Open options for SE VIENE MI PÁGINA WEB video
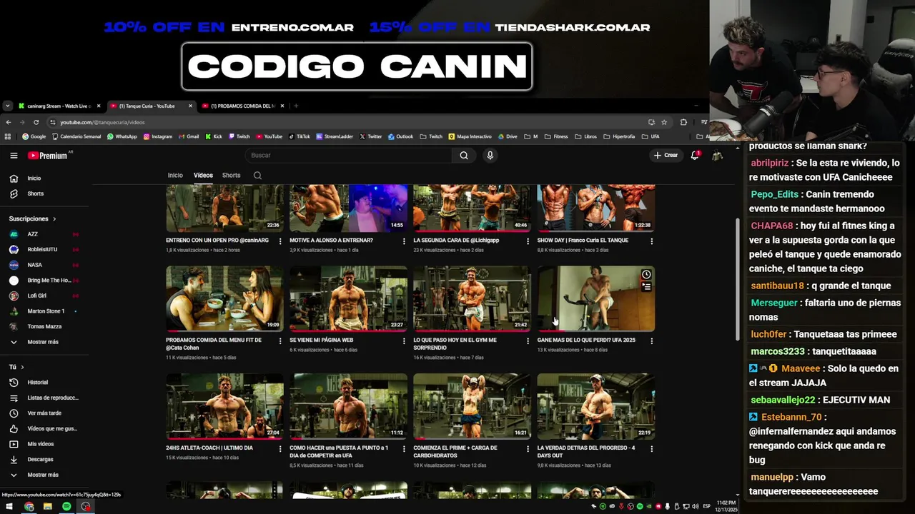Screen dimensions: 915x514 tap(404, 341)
